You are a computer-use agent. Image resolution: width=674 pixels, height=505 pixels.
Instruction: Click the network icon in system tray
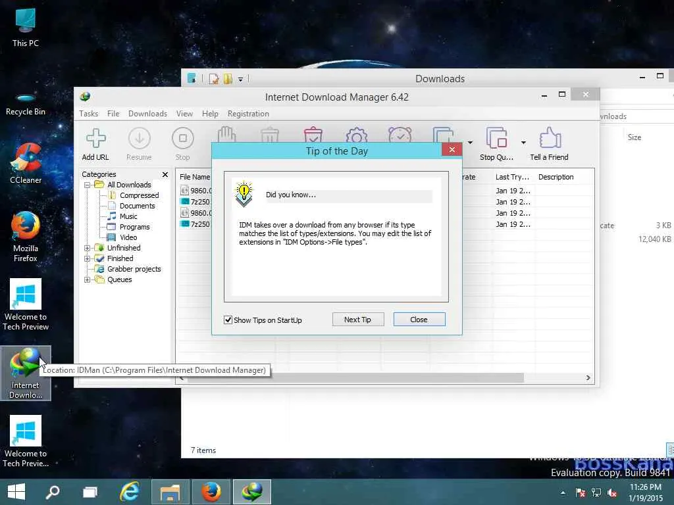pos(596,493)
